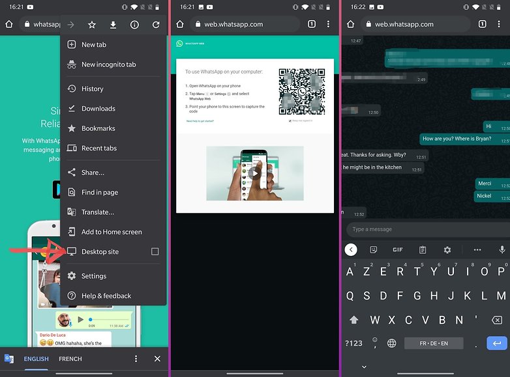Open tab switcher in middle screenshot
The height and width of the screenshot is (377, 510).
(x=312, y=24)
